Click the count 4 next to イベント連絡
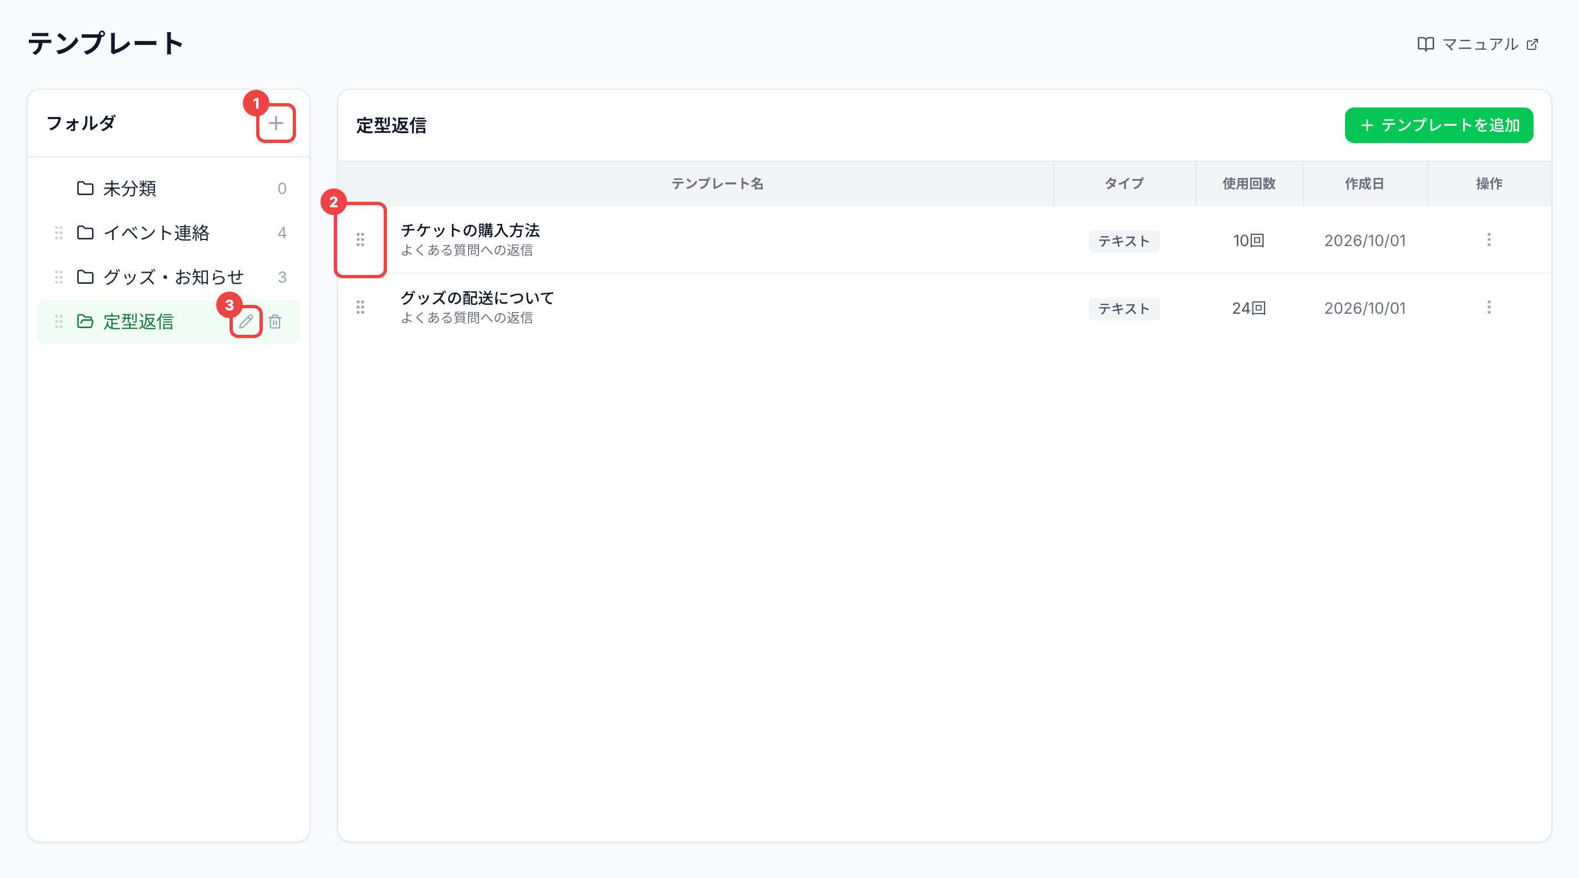This screenshot has width=1579, height=878. 282,233
